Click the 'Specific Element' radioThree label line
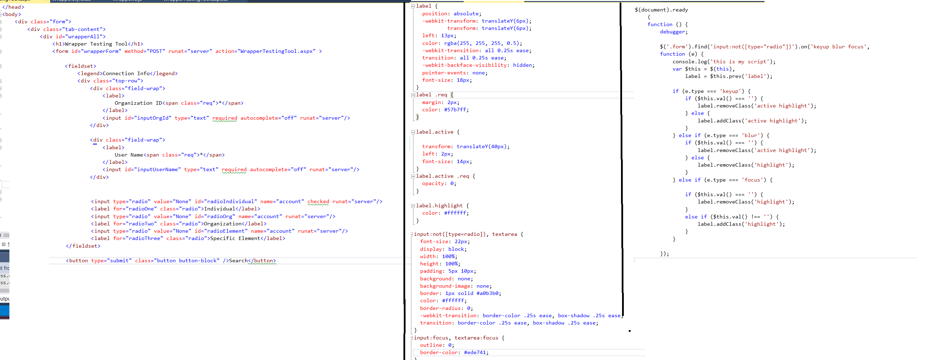Viewport: 927px width, 360px height. [x=188, y=239]
